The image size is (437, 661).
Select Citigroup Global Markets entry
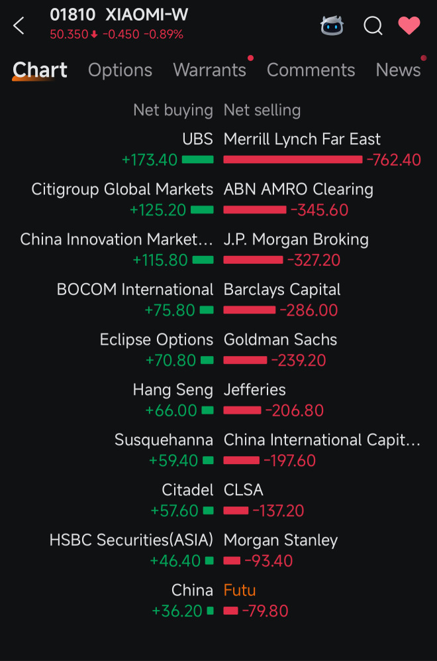(122, 189)
